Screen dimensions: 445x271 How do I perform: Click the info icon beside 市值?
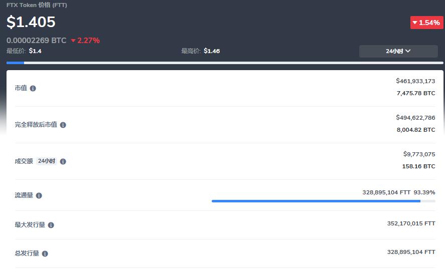click(33, 88)
